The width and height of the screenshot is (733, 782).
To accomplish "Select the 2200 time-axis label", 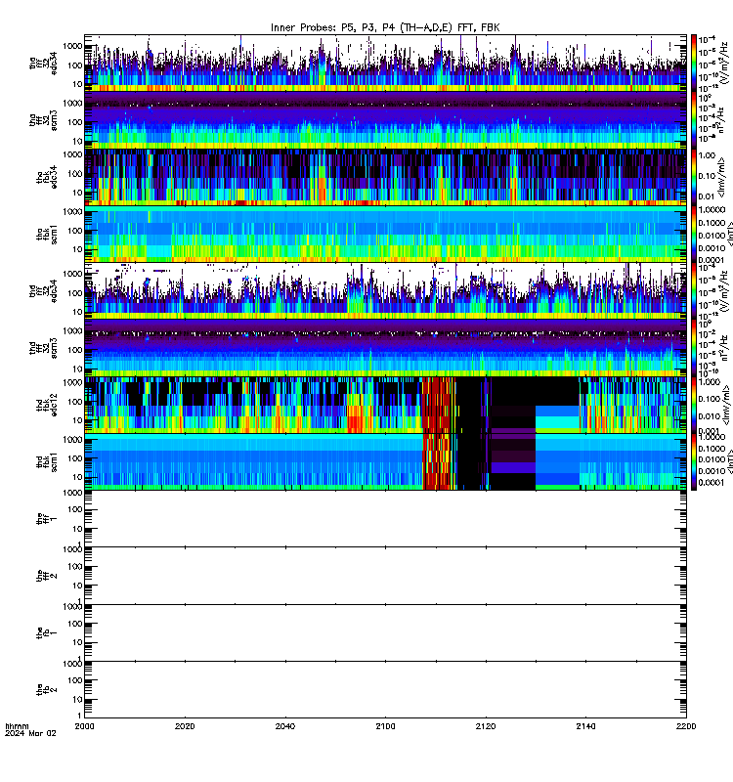I will click(x=686, y=726).
